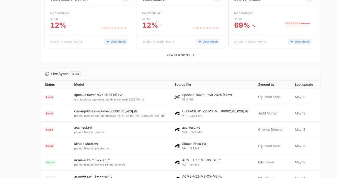The height and width of the screenshot is (178, 337).
Task: Click the Synced by column header
Action: pos(266,85)
